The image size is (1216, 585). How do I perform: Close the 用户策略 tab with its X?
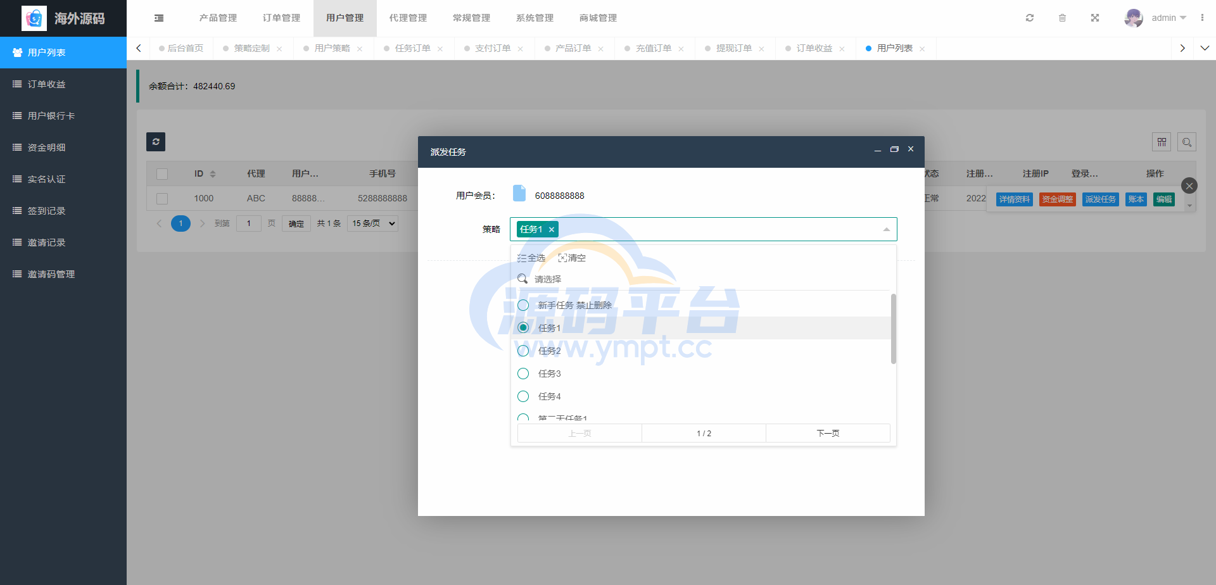click(x=360, y=49)
